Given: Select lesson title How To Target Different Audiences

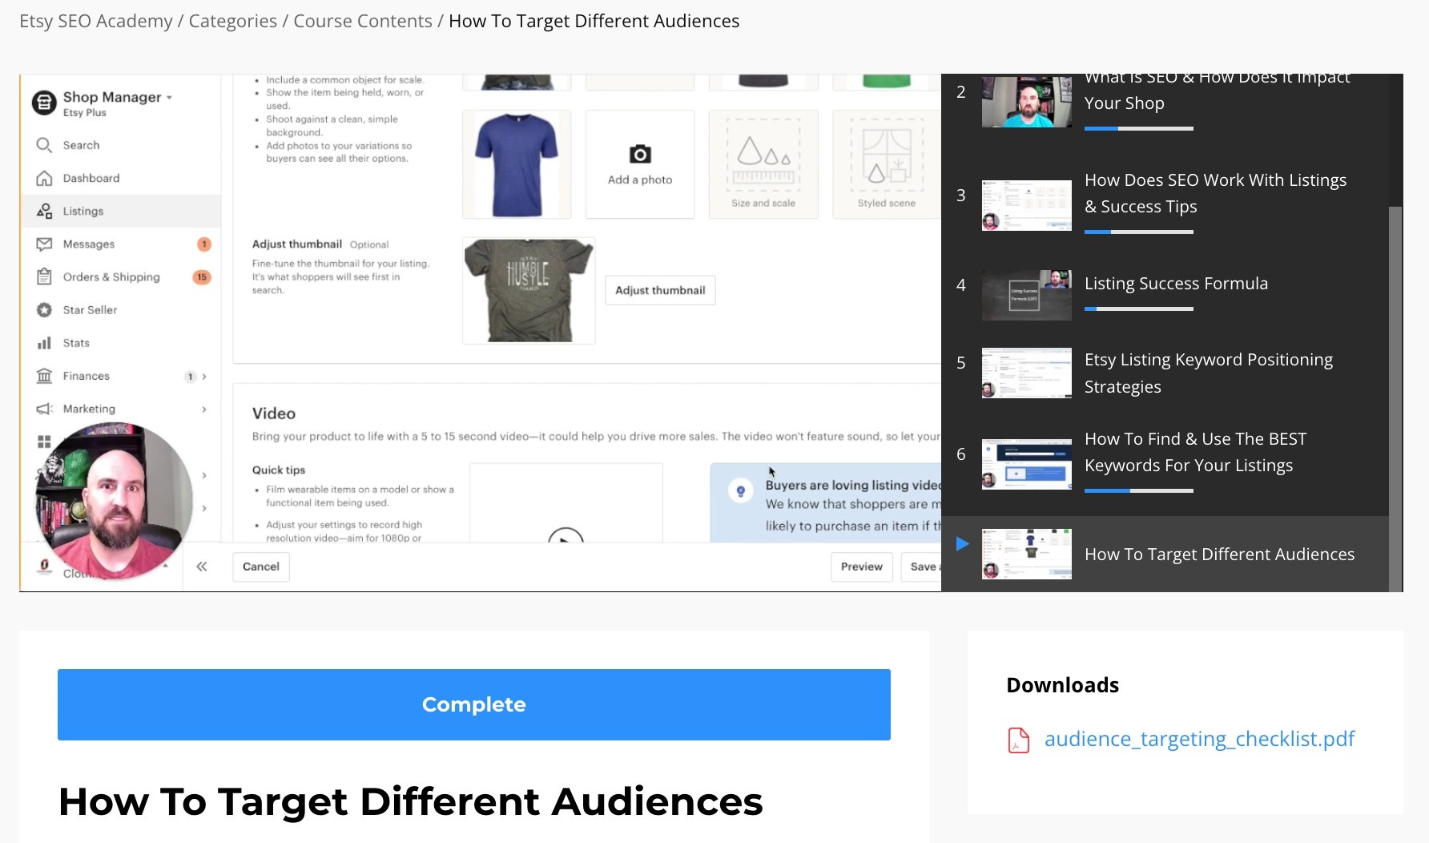Looking at the screenshot, I should [x=1219, y=554].
